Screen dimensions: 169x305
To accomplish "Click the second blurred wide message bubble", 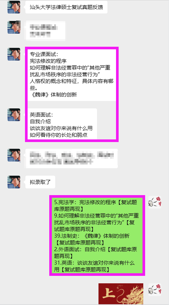I will (72, 158).
